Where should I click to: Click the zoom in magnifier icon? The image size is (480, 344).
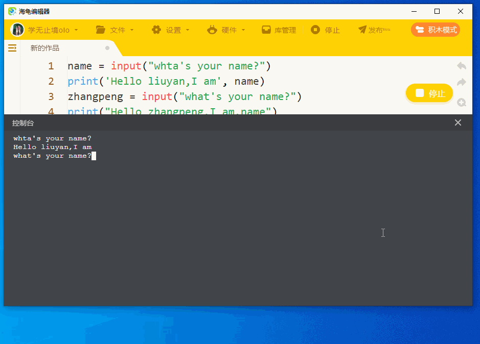pos(461,103)
